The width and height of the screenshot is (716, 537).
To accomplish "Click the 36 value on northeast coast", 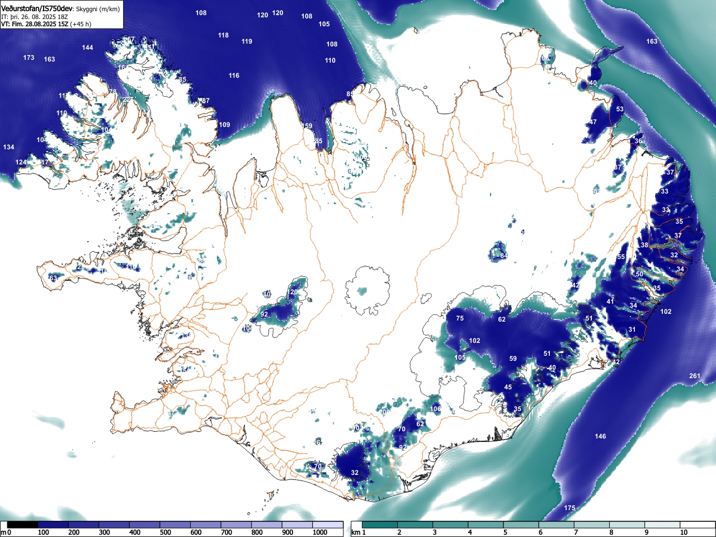I will click(x=638, y=141).
